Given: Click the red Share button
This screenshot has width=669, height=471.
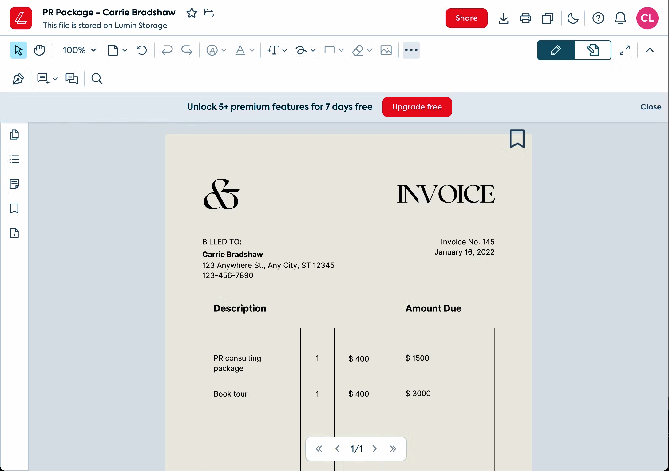Looking at the screenshot, I should tap(466, 18).
